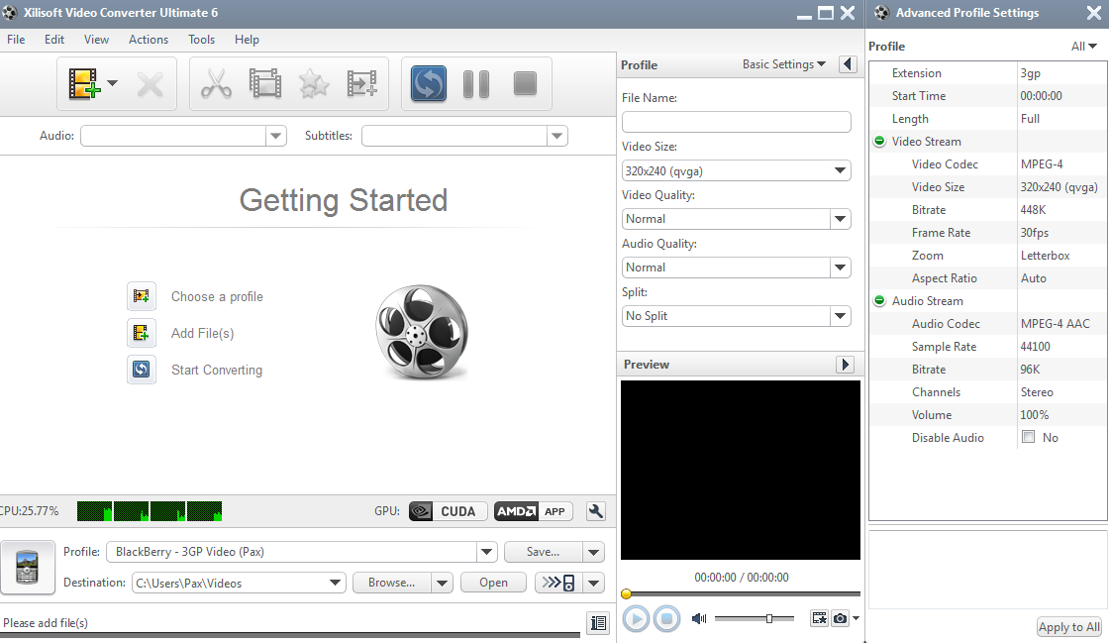The width and height of the screenshot is (1109, 643).
Task: Open the Edit menu
Action: pyautogui.click(x=53, y=40)
